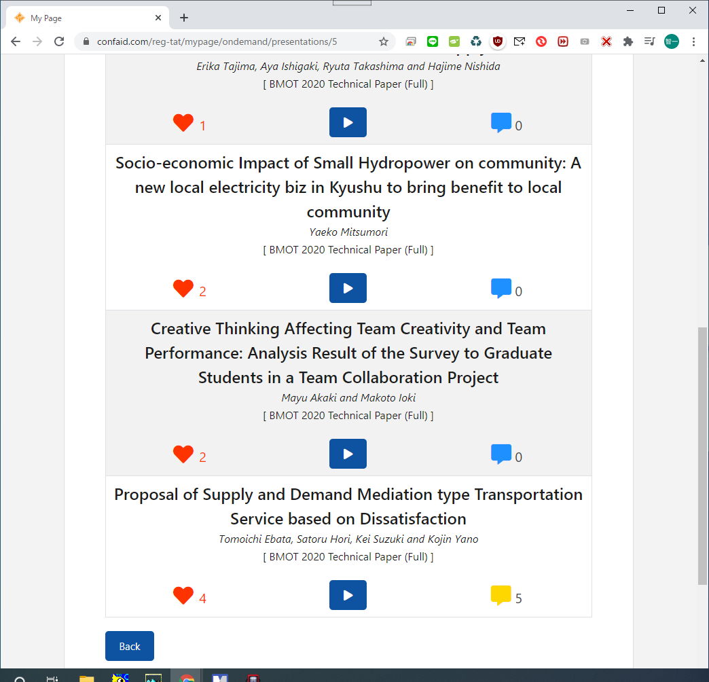Open Chrome's three-dot menu
This screenshot has width=709, height=682.
(x=693, y=41)
